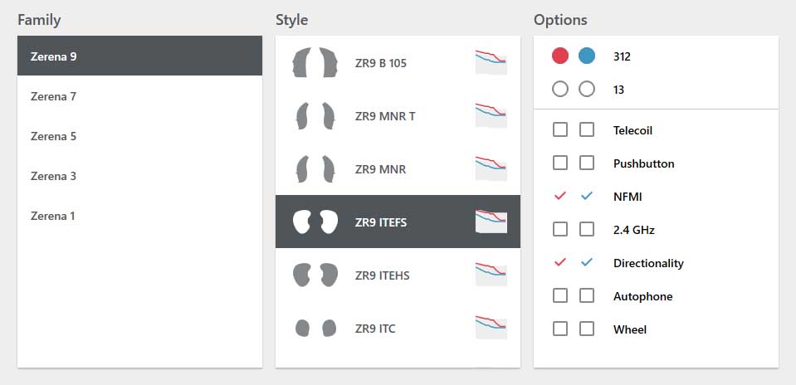Select the left radio button for battery 13

[x=560, y=90]
